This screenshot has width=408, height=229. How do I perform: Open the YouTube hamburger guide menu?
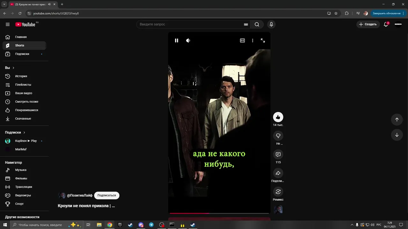click(x=8, y=24)
